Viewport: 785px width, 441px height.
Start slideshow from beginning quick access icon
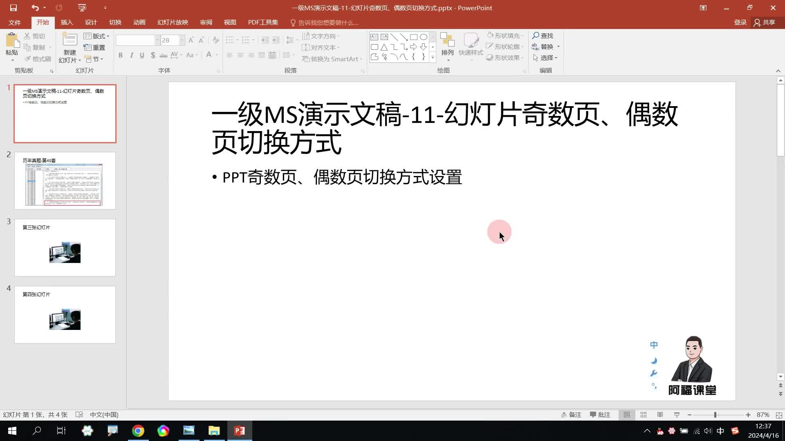82,8
